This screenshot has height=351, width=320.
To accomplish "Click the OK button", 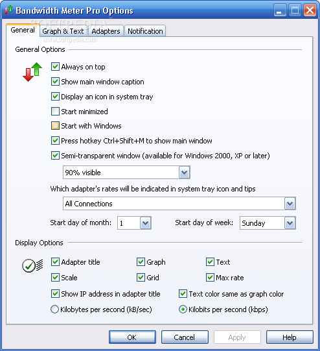I will (x=132, y=337).
